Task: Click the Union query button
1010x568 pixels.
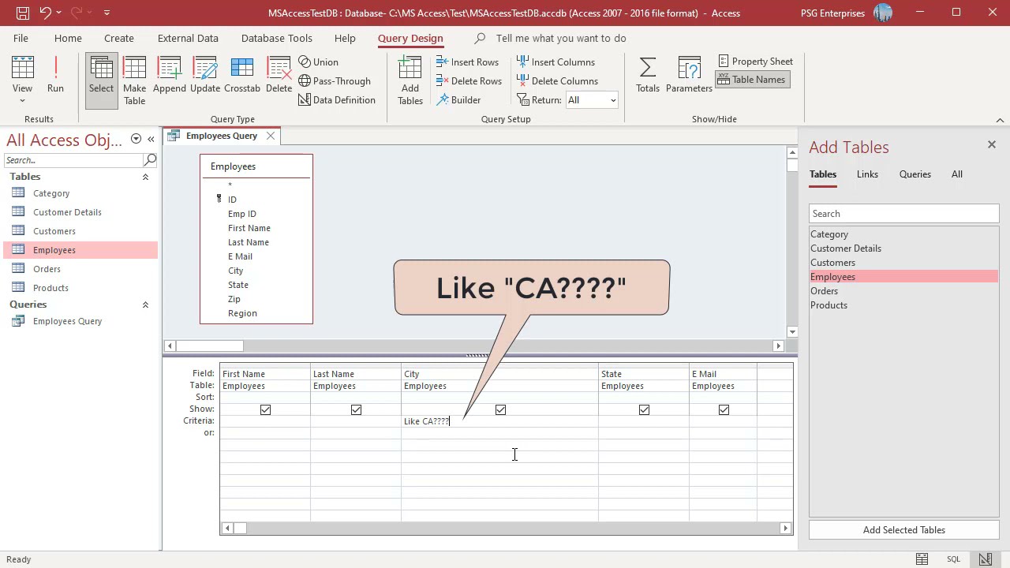Action: click(319, 62)
